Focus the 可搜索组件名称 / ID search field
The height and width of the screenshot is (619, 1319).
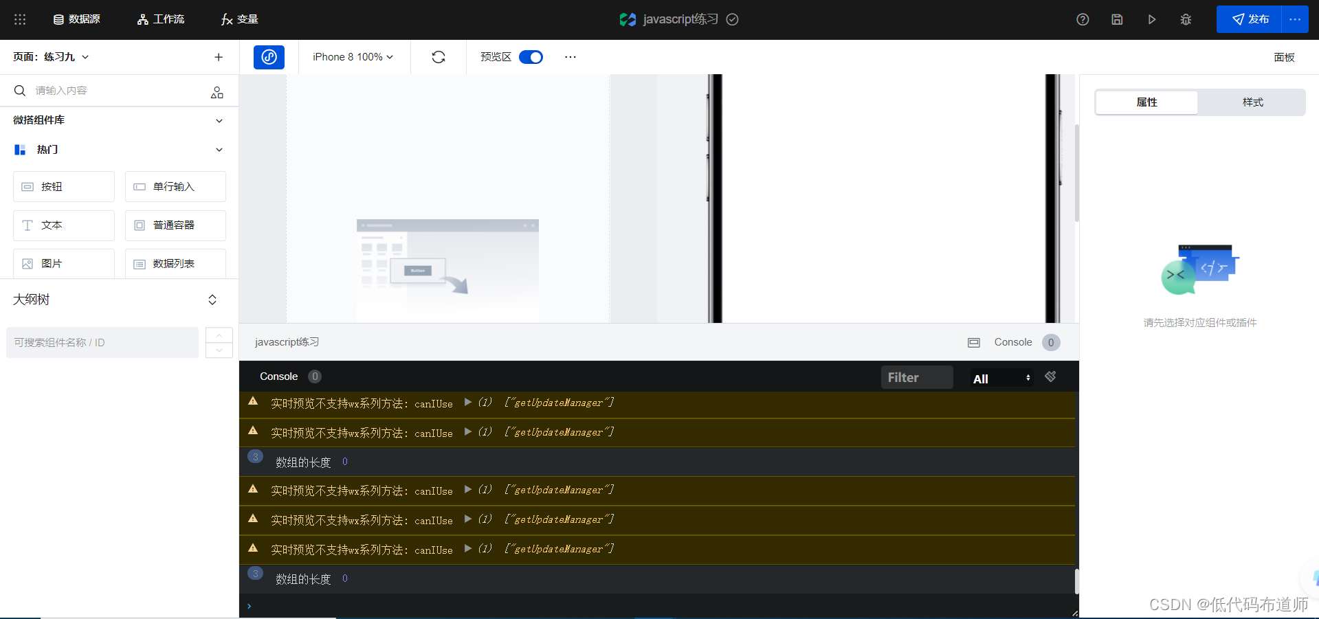tap(102, 342)
